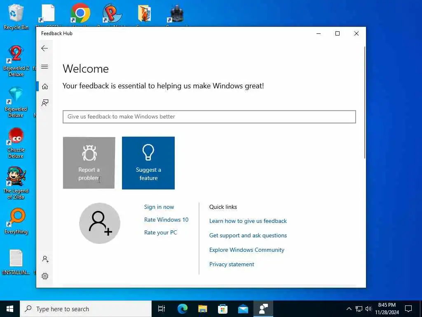Maximize the Feedback Hub window
Viewport: 422px width, 317px height.
click(x=338, y=33)
